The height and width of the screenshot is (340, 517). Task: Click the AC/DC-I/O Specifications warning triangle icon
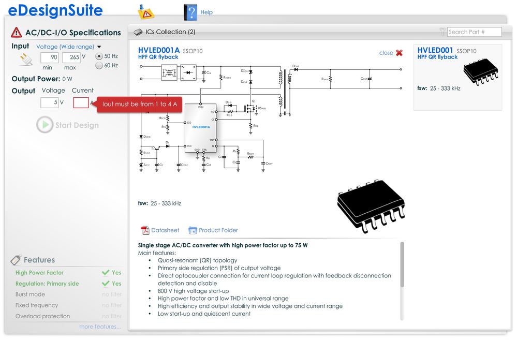(16, 32)
